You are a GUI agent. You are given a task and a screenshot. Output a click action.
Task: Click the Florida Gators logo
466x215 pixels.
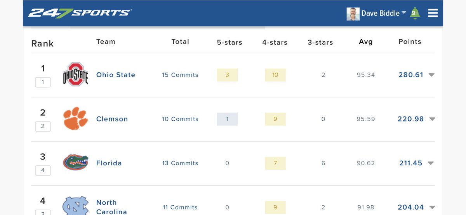pyautogui.click(x=76, y=163)
